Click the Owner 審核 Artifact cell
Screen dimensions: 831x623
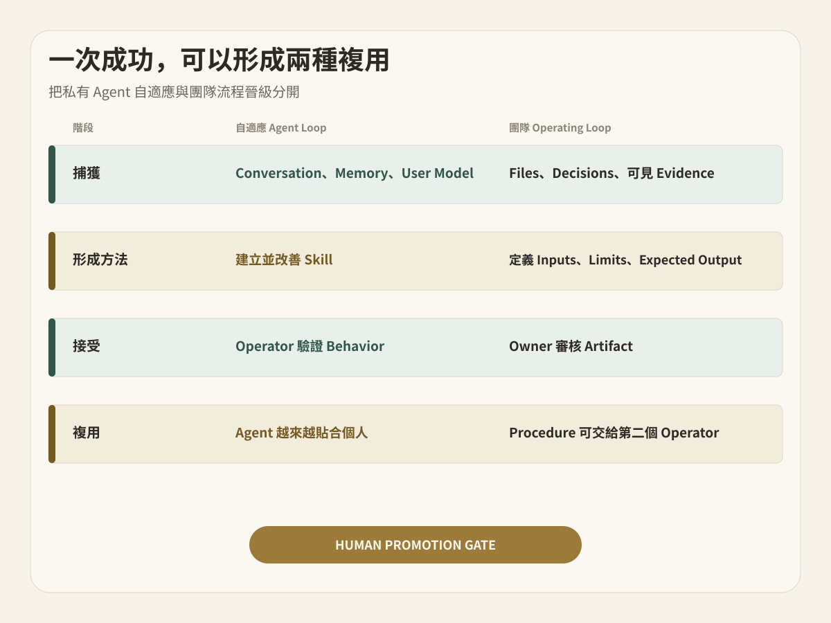(x=571, y=346)
